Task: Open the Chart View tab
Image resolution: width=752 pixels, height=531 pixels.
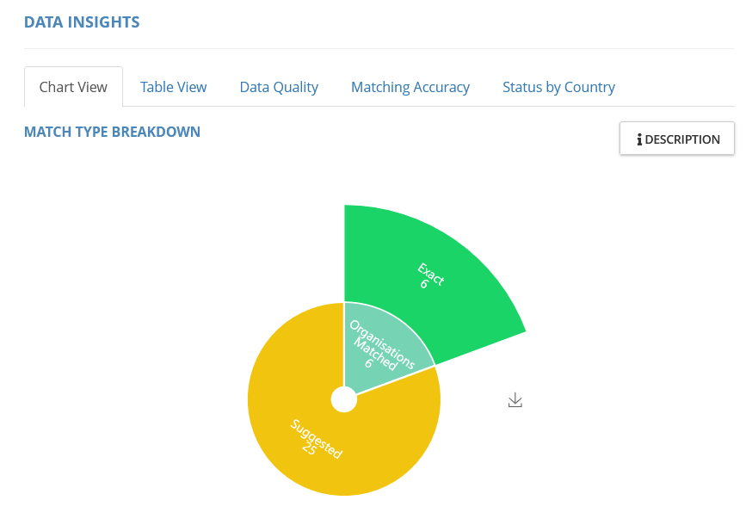Action: pos(73,87)
